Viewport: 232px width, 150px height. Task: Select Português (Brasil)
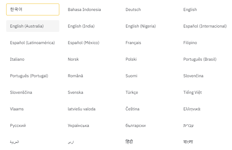tap(200, 59)
